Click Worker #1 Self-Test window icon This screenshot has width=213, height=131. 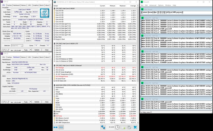pos(142,18)
